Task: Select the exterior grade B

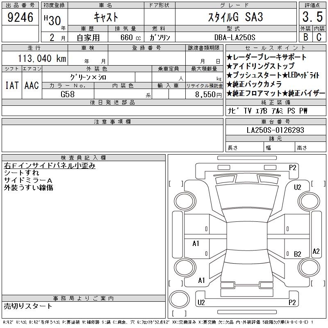Action: pos(305,37)
